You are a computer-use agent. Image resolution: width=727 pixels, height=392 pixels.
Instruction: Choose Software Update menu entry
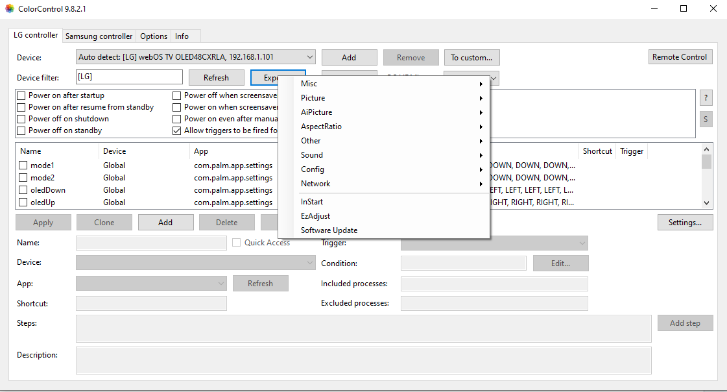pyautogui.click(x=329, y=230)
